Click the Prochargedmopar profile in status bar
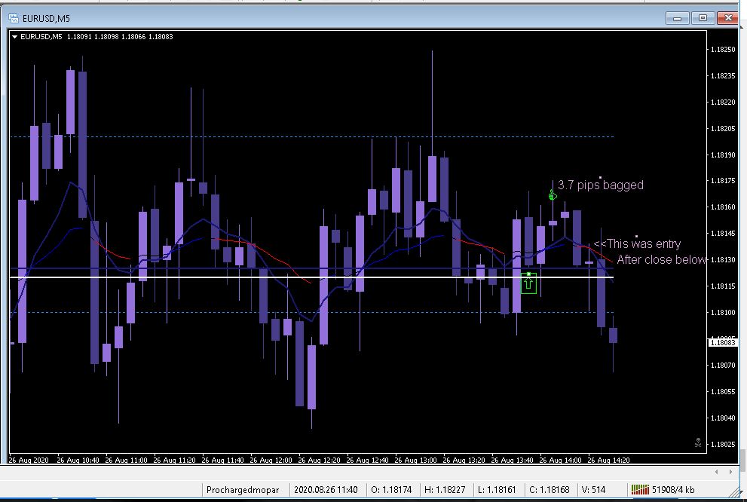 (x=243, y=490)
